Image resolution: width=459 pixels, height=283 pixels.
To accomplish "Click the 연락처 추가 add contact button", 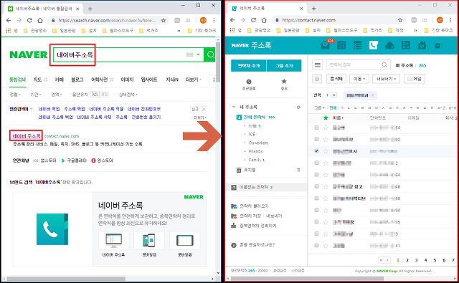I will (x=249, y=65).
